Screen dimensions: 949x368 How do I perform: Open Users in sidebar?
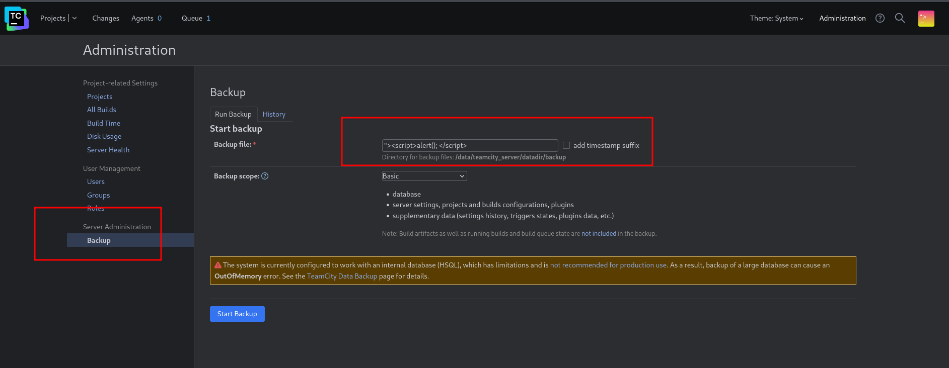click(x=96, y=181)
